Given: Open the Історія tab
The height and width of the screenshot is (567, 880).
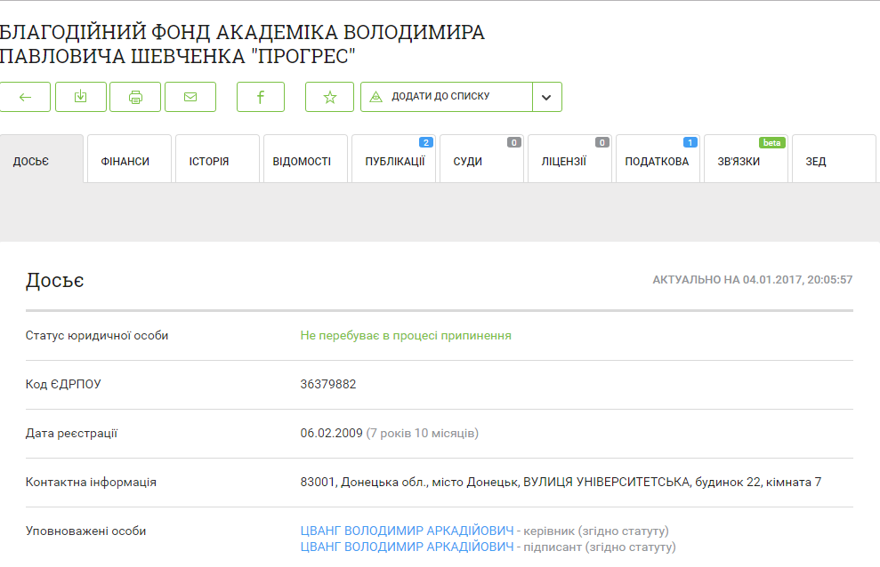Looking at the screenshot, I should [209, 161].
